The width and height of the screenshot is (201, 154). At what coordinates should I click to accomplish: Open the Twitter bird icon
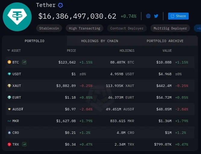pyautogui.click(x=156, y=16)
